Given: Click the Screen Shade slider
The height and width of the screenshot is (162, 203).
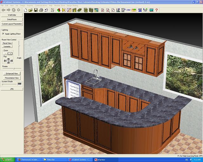Looking at the screenshot, I should tap(9, 84).
